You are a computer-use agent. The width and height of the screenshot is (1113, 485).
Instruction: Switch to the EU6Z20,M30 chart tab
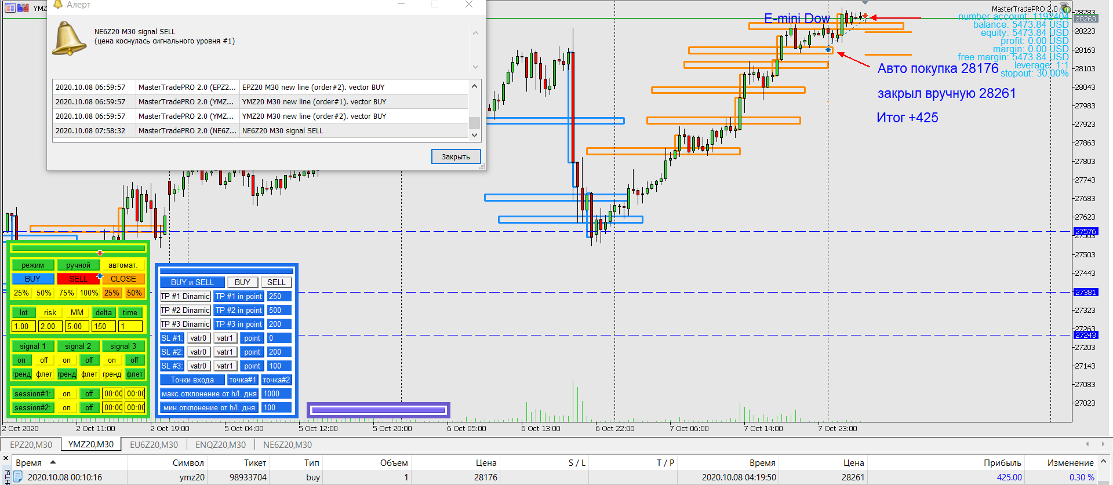(154, 444)
